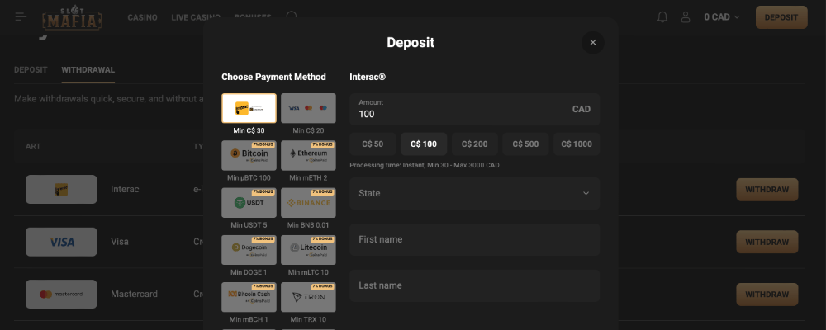Click WITHDRAW button for Visa
The height and width of the screenshot is (330, 826).
[767, 242]
